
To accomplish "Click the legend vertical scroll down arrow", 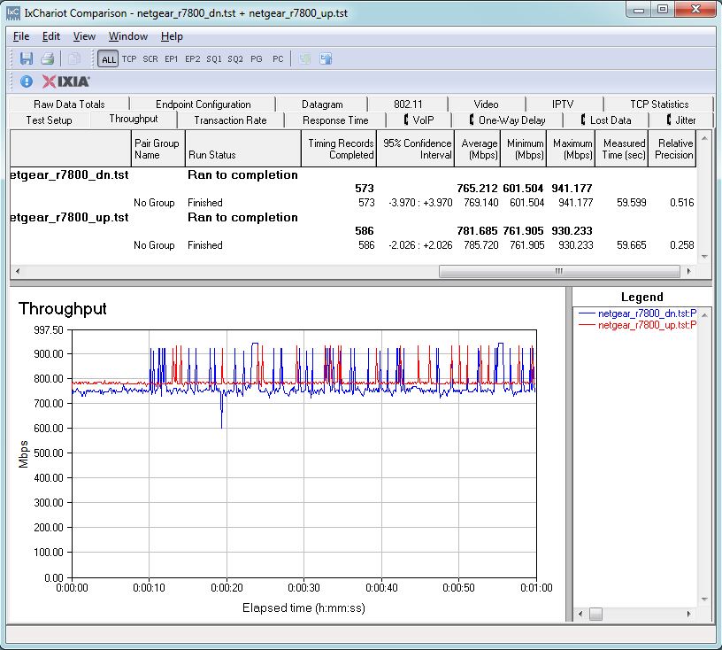I will pyautogui.click(x=704, y=600).
